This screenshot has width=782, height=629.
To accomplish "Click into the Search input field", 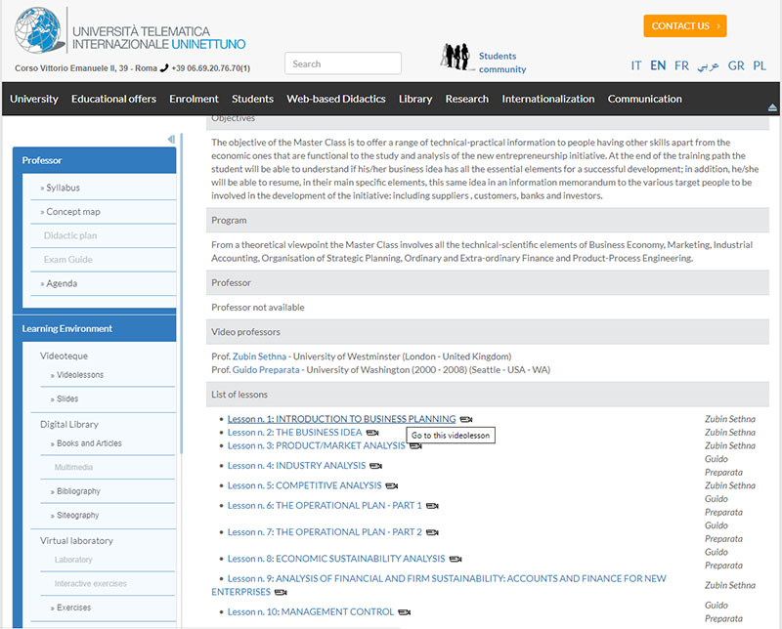I will pyautogui.click(x=342, y=63).
